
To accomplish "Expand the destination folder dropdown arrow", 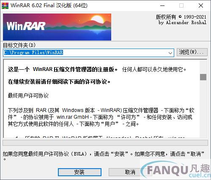I will point(170,53).
